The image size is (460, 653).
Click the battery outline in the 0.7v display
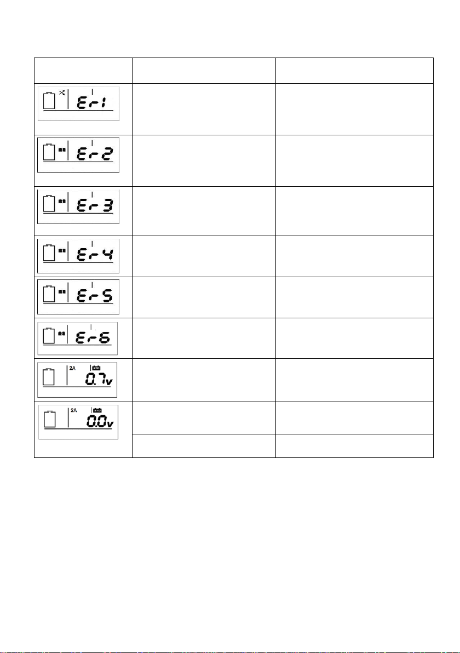49,377
